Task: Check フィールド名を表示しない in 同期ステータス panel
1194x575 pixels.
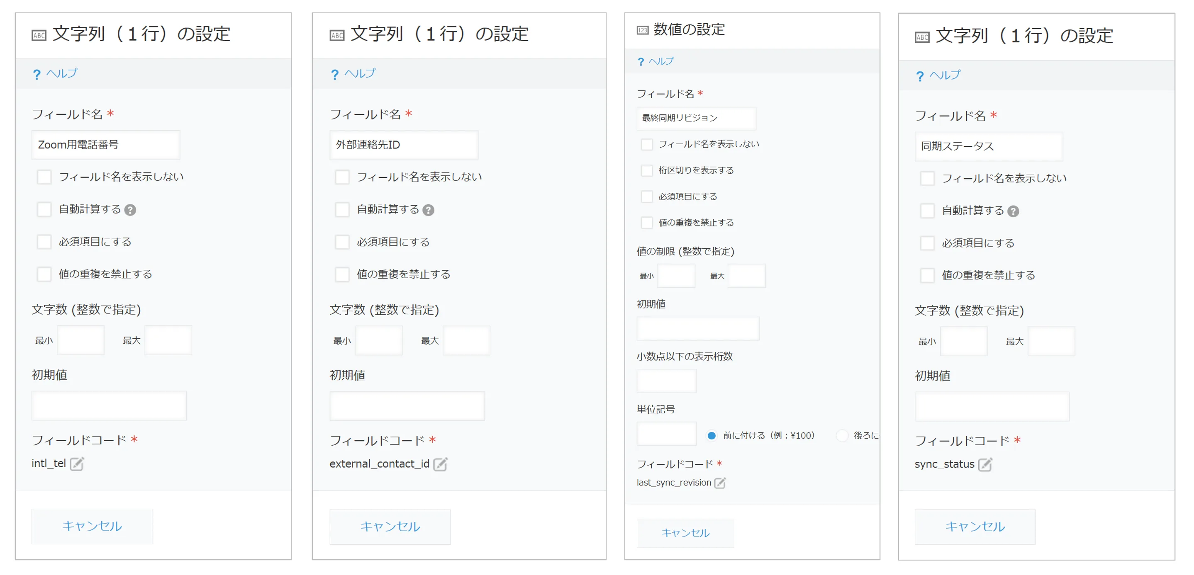Action: click(x=927, y=178)
